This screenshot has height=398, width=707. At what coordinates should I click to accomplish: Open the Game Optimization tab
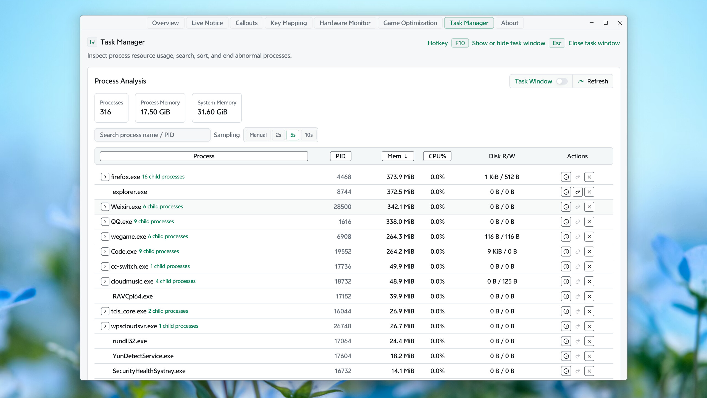pos(410,23)
